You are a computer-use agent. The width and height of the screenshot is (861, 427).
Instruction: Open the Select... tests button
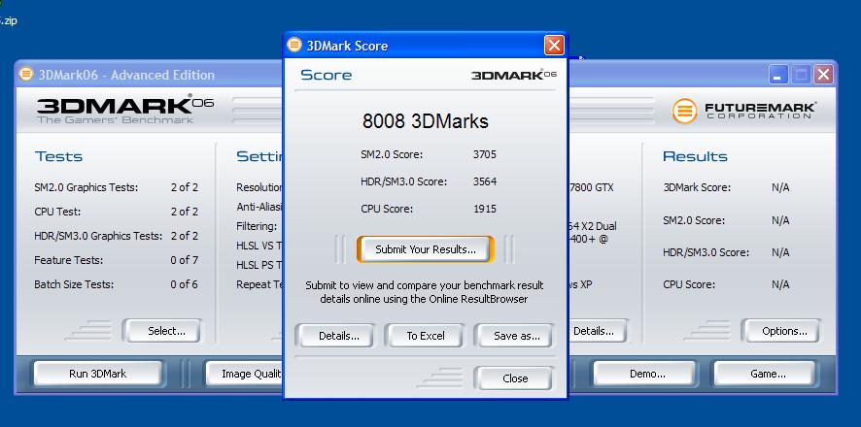tap(162, 331)
